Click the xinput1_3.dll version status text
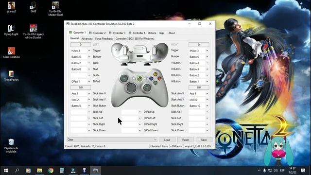 coord(198,146)
